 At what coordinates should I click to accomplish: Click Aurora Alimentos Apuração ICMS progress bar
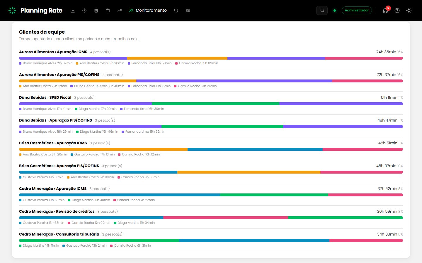point(211,58)
